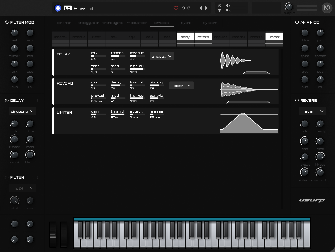Screen dimensions: 335x252
Task: Go to previous preset with left arrow
Action: click(x=201, y=8)
